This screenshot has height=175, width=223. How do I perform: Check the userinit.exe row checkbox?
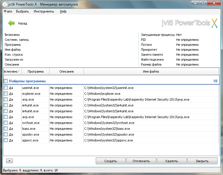point(6,87)
